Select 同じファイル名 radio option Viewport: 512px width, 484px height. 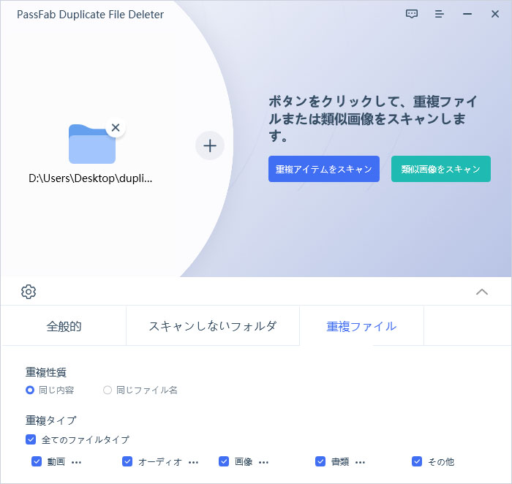click(x=108, y=390)
